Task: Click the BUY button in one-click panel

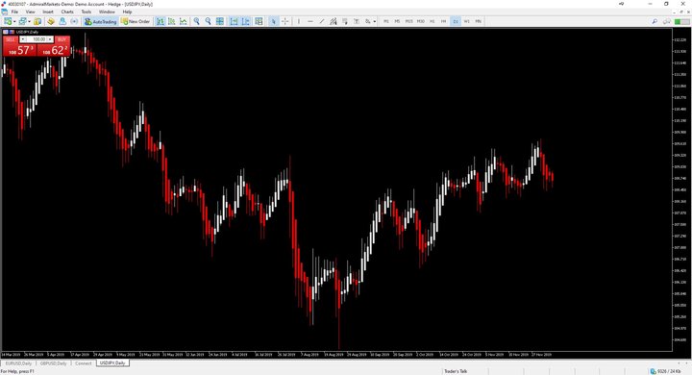Action: pos(62,39)
